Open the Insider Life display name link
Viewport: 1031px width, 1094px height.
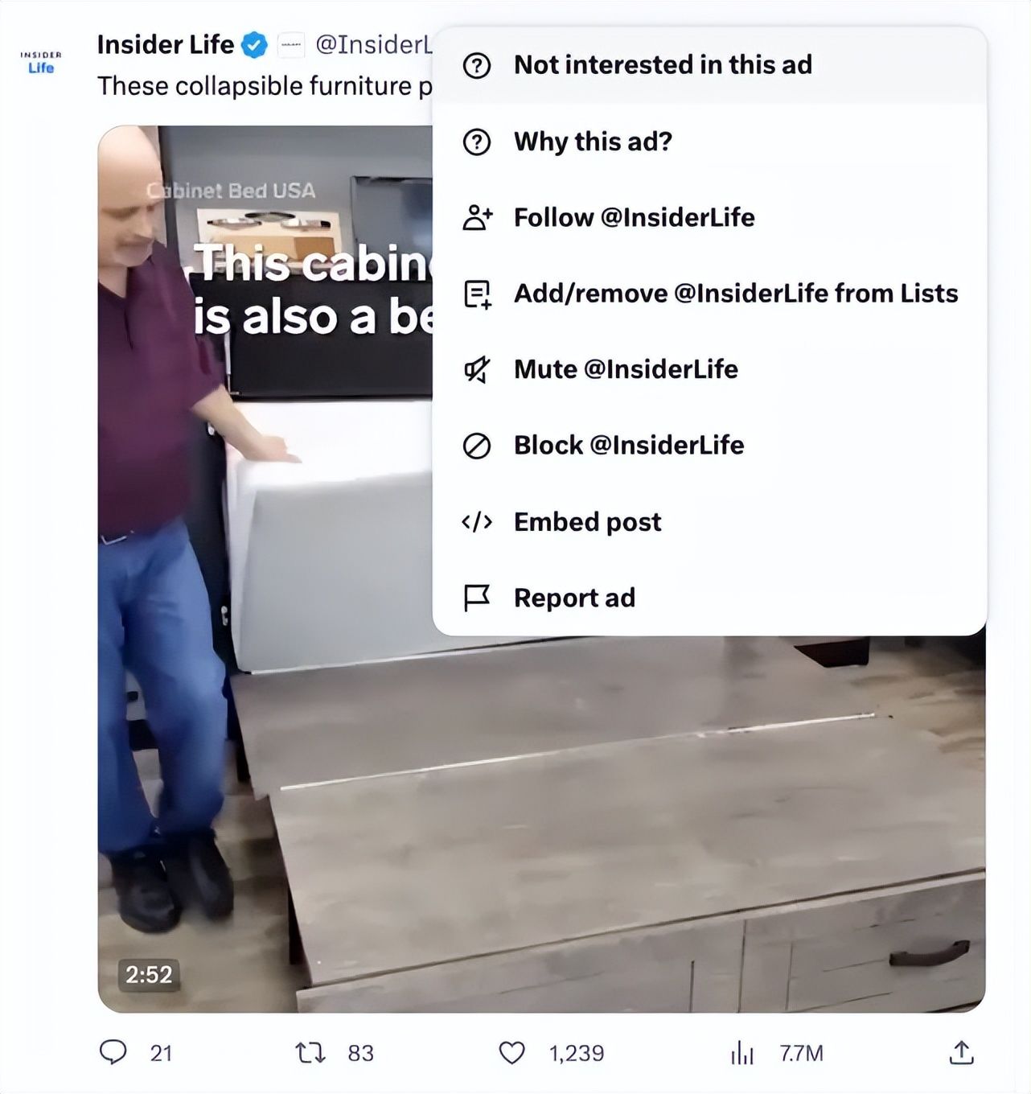point(165,45)
